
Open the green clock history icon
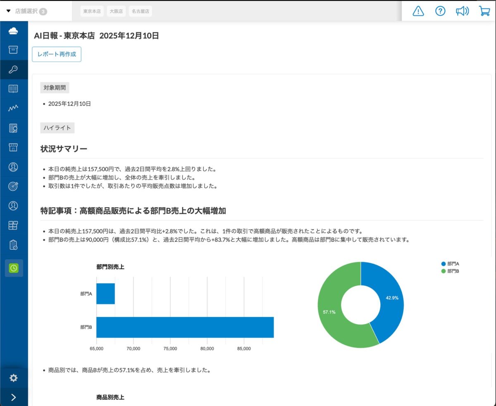[14, 267]
